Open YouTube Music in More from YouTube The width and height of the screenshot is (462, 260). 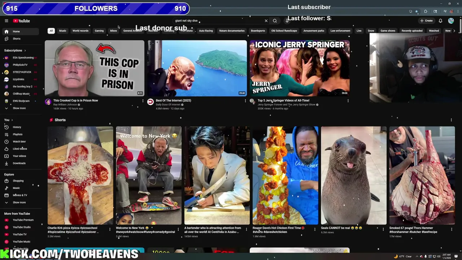[21, 242]
